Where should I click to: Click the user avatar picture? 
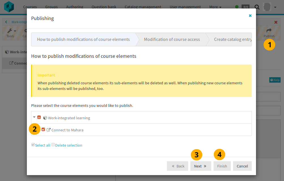tap(267, 7)
